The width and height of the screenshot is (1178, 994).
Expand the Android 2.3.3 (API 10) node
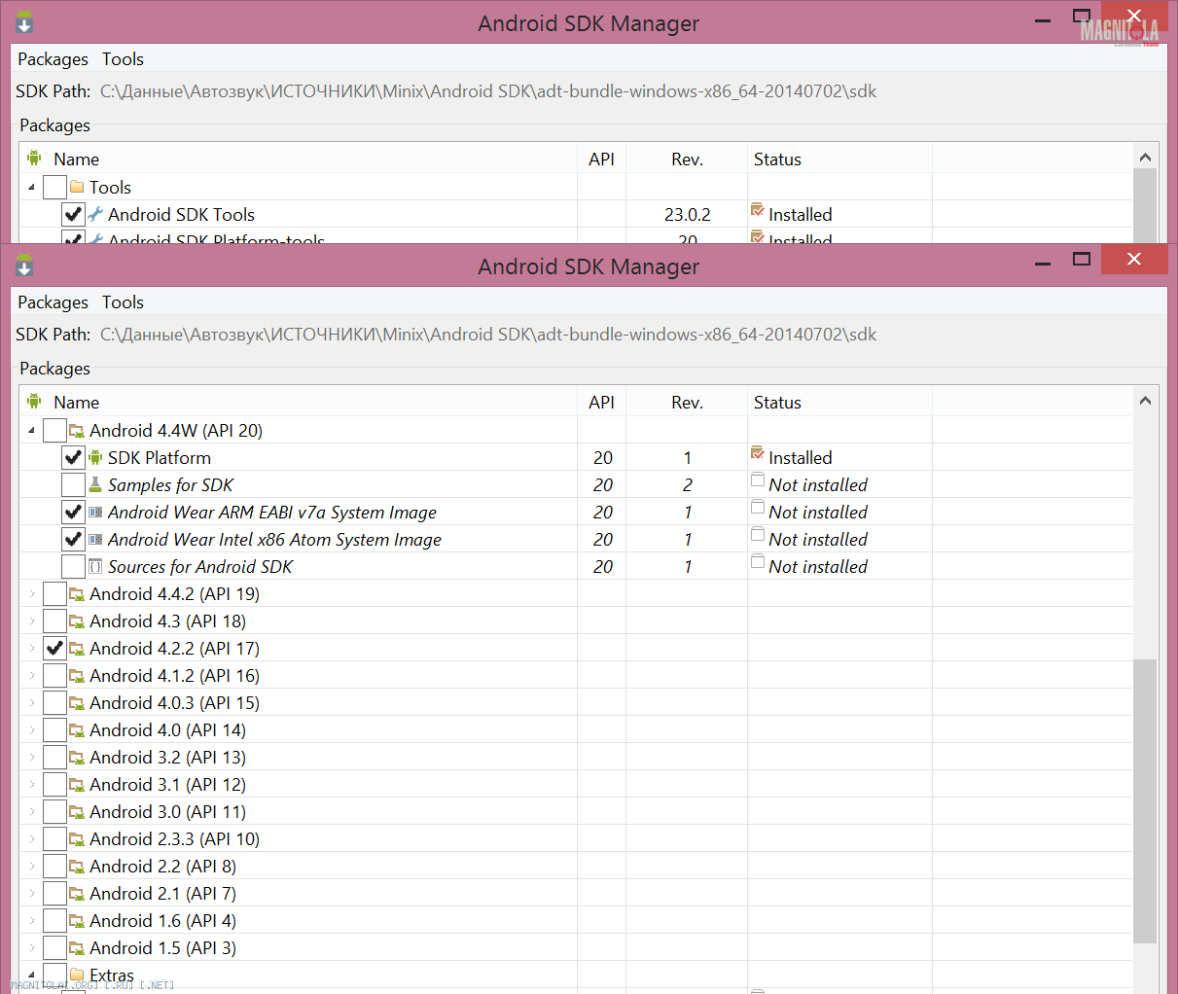click(x=32, y=838)
